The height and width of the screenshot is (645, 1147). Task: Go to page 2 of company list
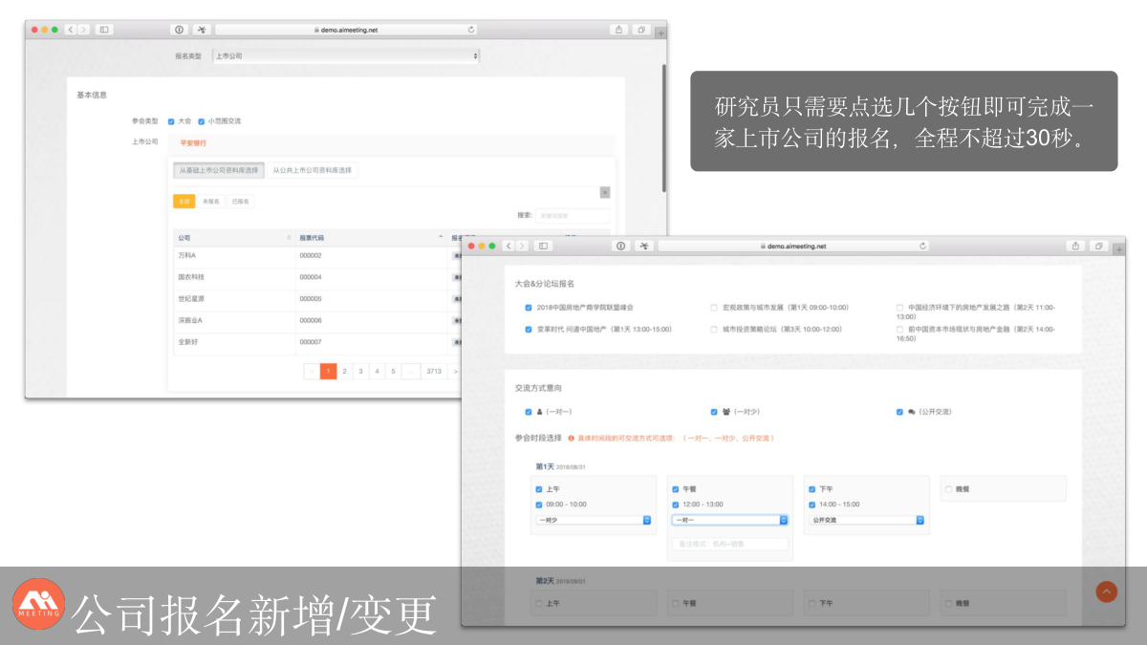(345, 371)
